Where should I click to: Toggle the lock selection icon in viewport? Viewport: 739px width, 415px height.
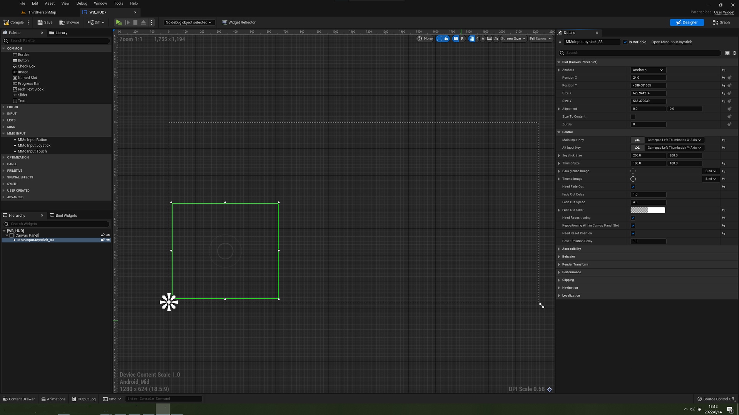click(x=446, y=38)
